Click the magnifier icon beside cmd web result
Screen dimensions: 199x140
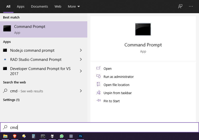[5, 91]
